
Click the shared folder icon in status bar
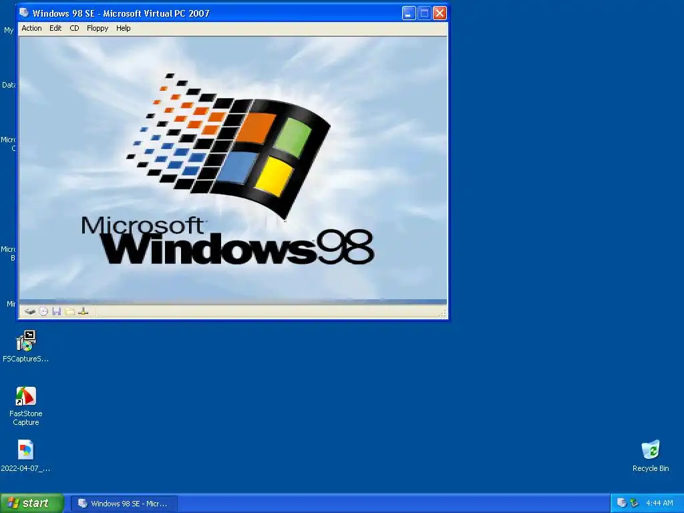click(x=69, y=311)
